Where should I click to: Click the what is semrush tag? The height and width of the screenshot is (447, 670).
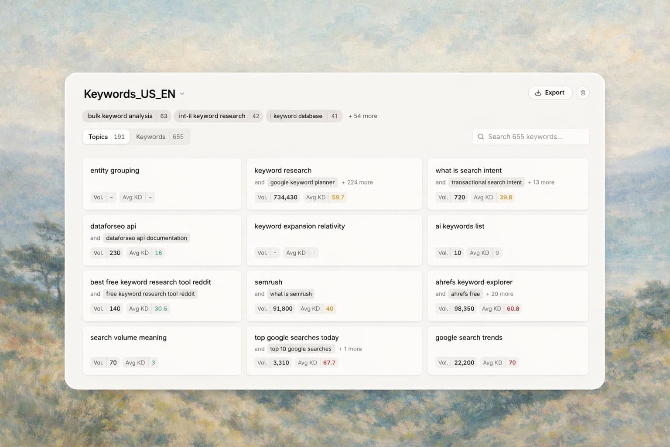tap(291, 294)
